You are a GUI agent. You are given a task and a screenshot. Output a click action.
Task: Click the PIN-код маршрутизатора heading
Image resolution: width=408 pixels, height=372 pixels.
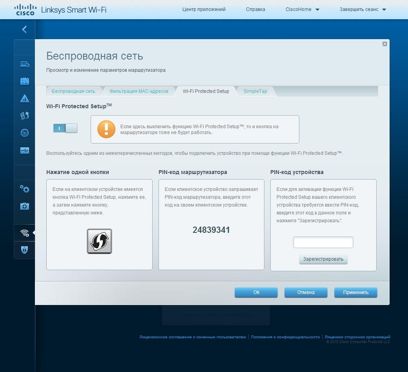(x=193, y=172)
